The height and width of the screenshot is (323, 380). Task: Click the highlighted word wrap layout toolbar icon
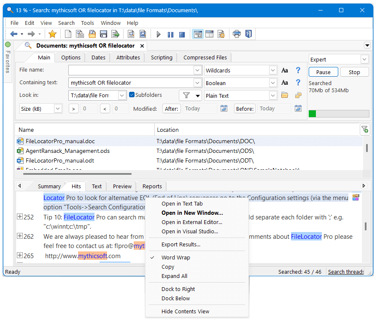pyautogui.click(x=198, y=34)
